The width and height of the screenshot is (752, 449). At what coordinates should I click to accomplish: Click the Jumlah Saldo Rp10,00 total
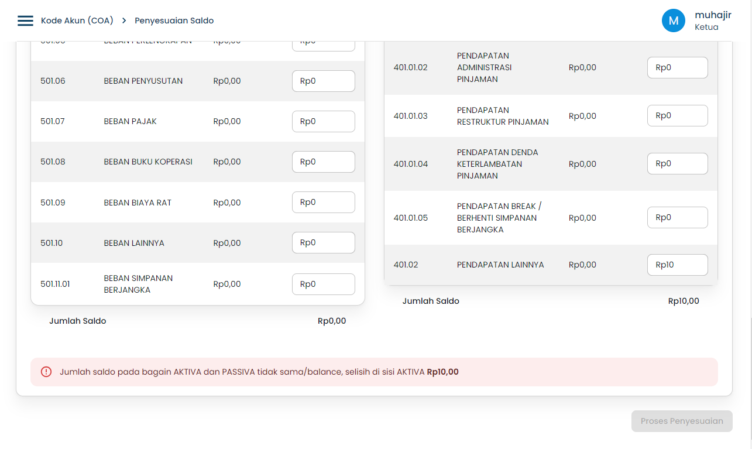pos(683,301)
